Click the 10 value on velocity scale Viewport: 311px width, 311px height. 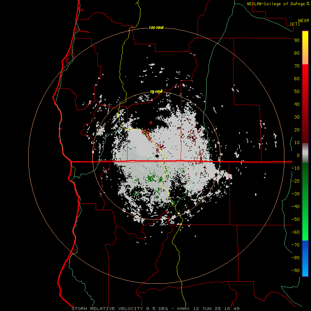[297, 143]
